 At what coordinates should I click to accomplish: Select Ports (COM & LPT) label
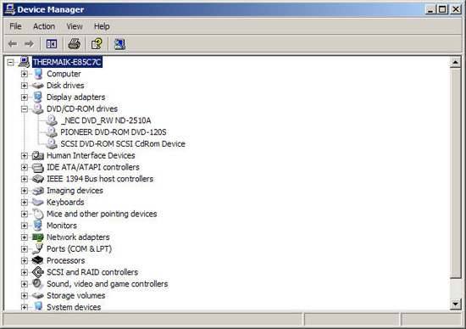tap(79, 249)
